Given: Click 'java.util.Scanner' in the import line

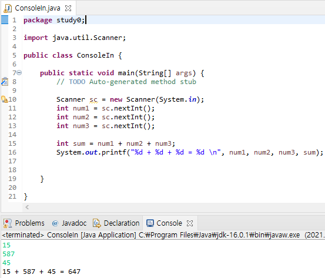Looking at the screenshot, I should pyautogui.click(x=87, y=38).
